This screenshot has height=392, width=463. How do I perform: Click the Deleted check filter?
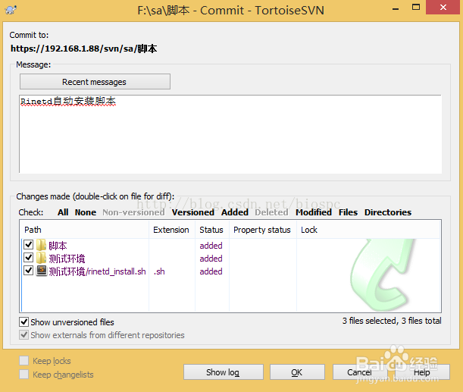tap(271, 212)
